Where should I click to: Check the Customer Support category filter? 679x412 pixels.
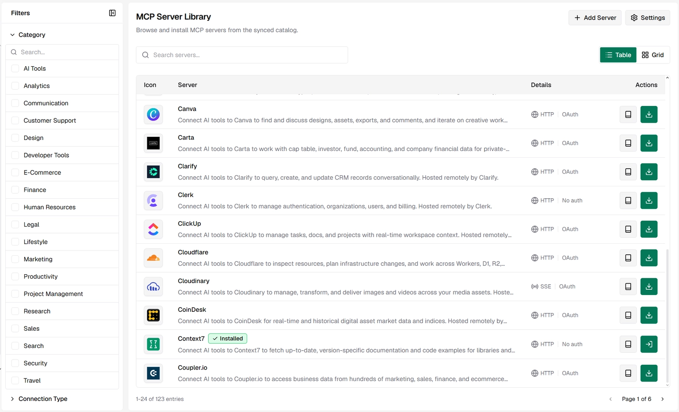pos(15,121)
